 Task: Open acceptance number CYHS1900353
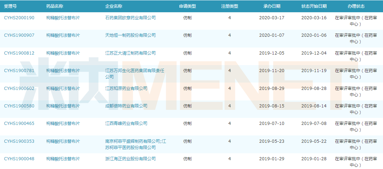pyautogui.click(x=19, y=141)
